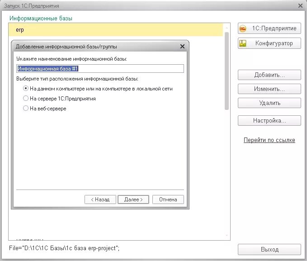Screen dimensions: 307x261
Task: Click the infobase list scroll-down arrow
Action: click(227, 235)
